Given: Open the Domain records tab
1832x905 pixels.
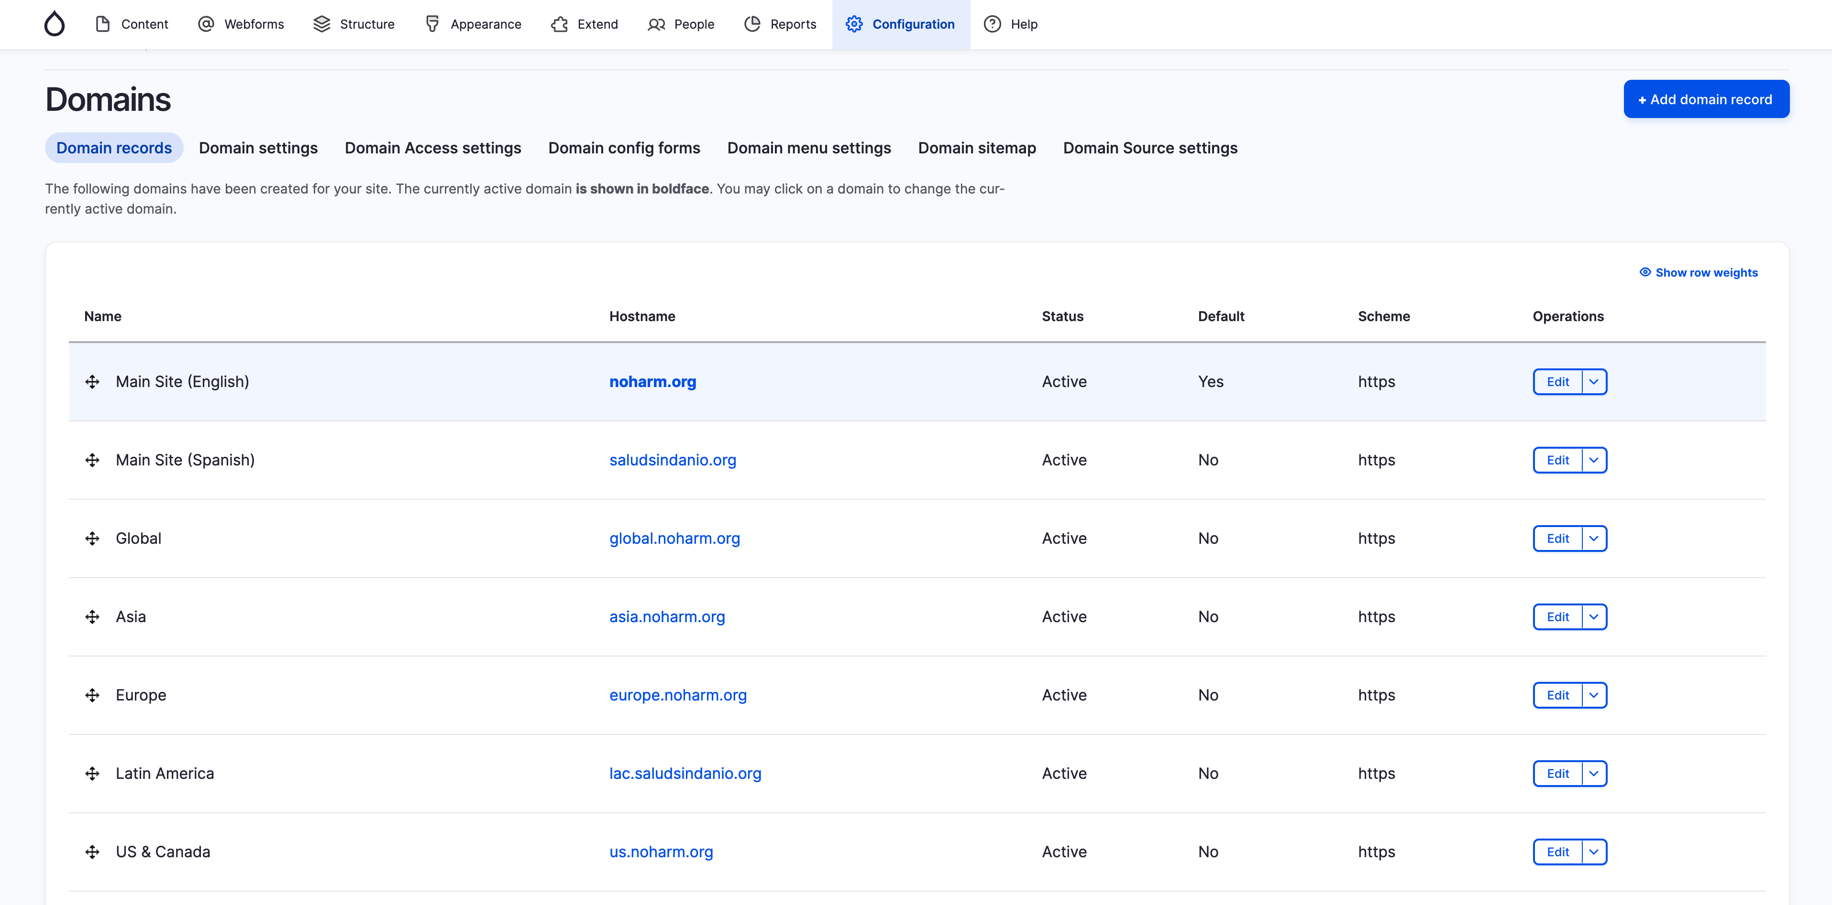Looking at the screenshot, I should (114, 148).
